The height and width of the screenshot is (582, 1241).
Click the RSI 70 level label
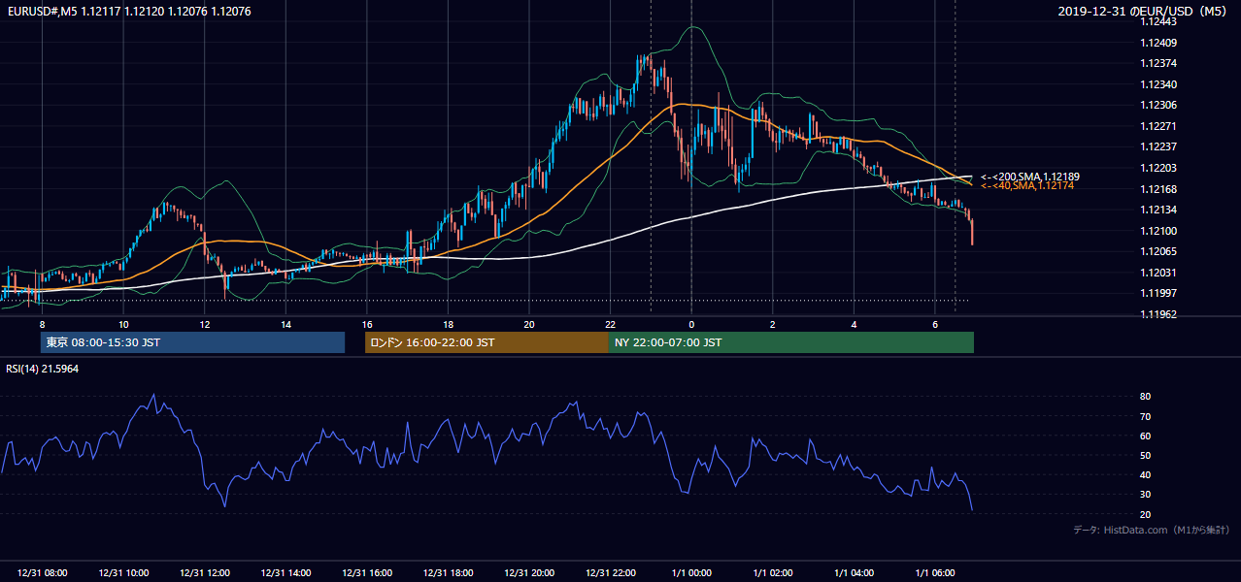click(1145, 416)
